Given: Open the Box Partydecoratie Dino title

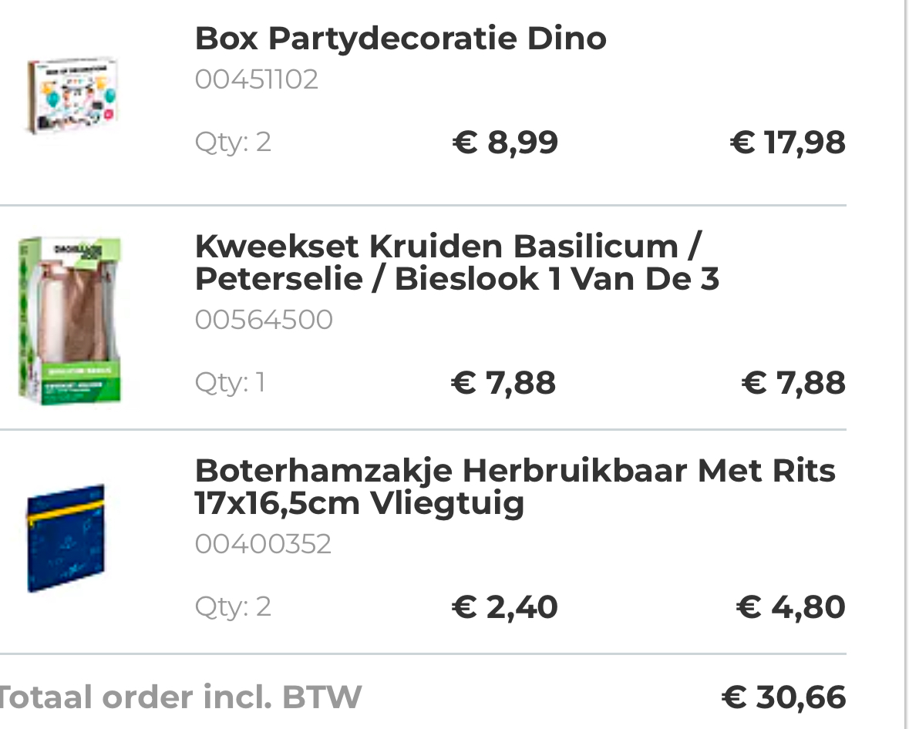Looking at the screenshot, I should coord(400,39).
